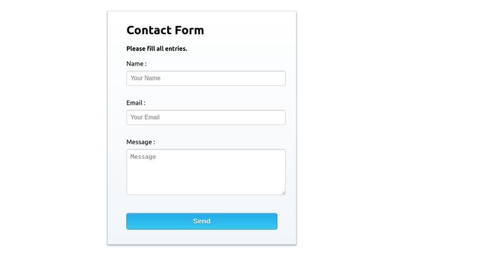Place cursor in the Message textarea

coord(205,172)
